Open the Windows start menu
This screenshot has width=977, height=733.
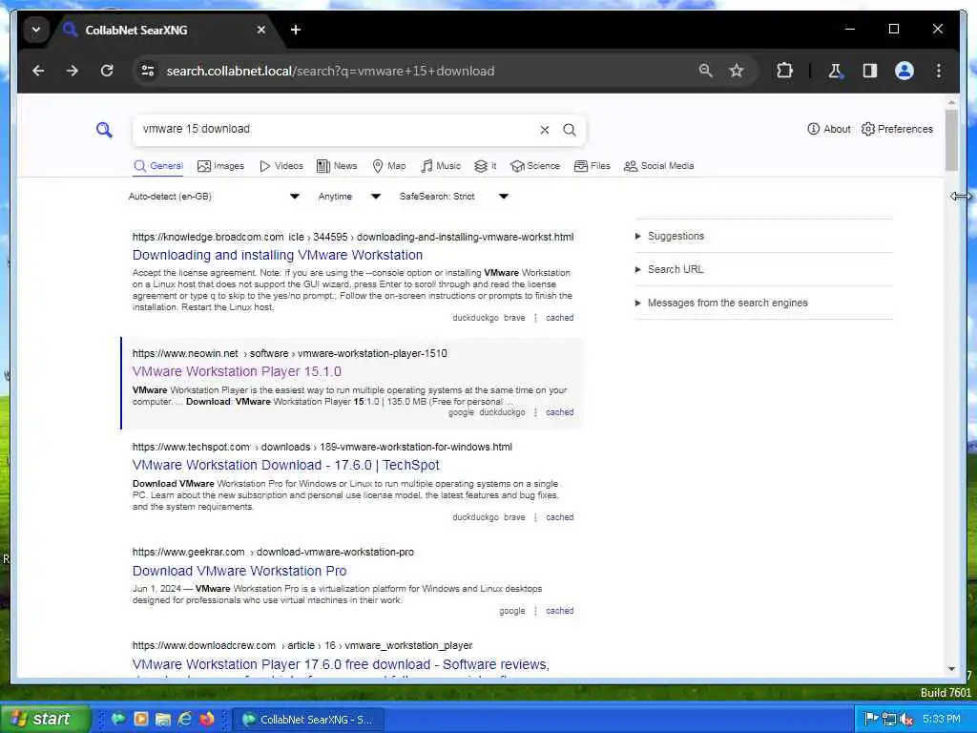pyautogui.click(x=45, y=719)
